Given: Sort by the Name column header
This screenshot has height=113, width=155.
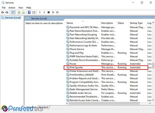Looking at the screenshot, I should pyautogui.click(x=83, y=23).
